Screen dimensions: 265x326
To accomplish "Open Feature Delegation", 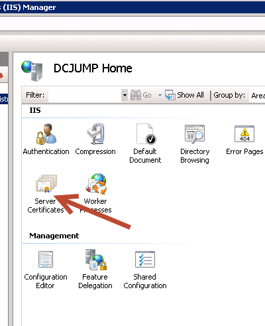I will (x=95, y=270).
